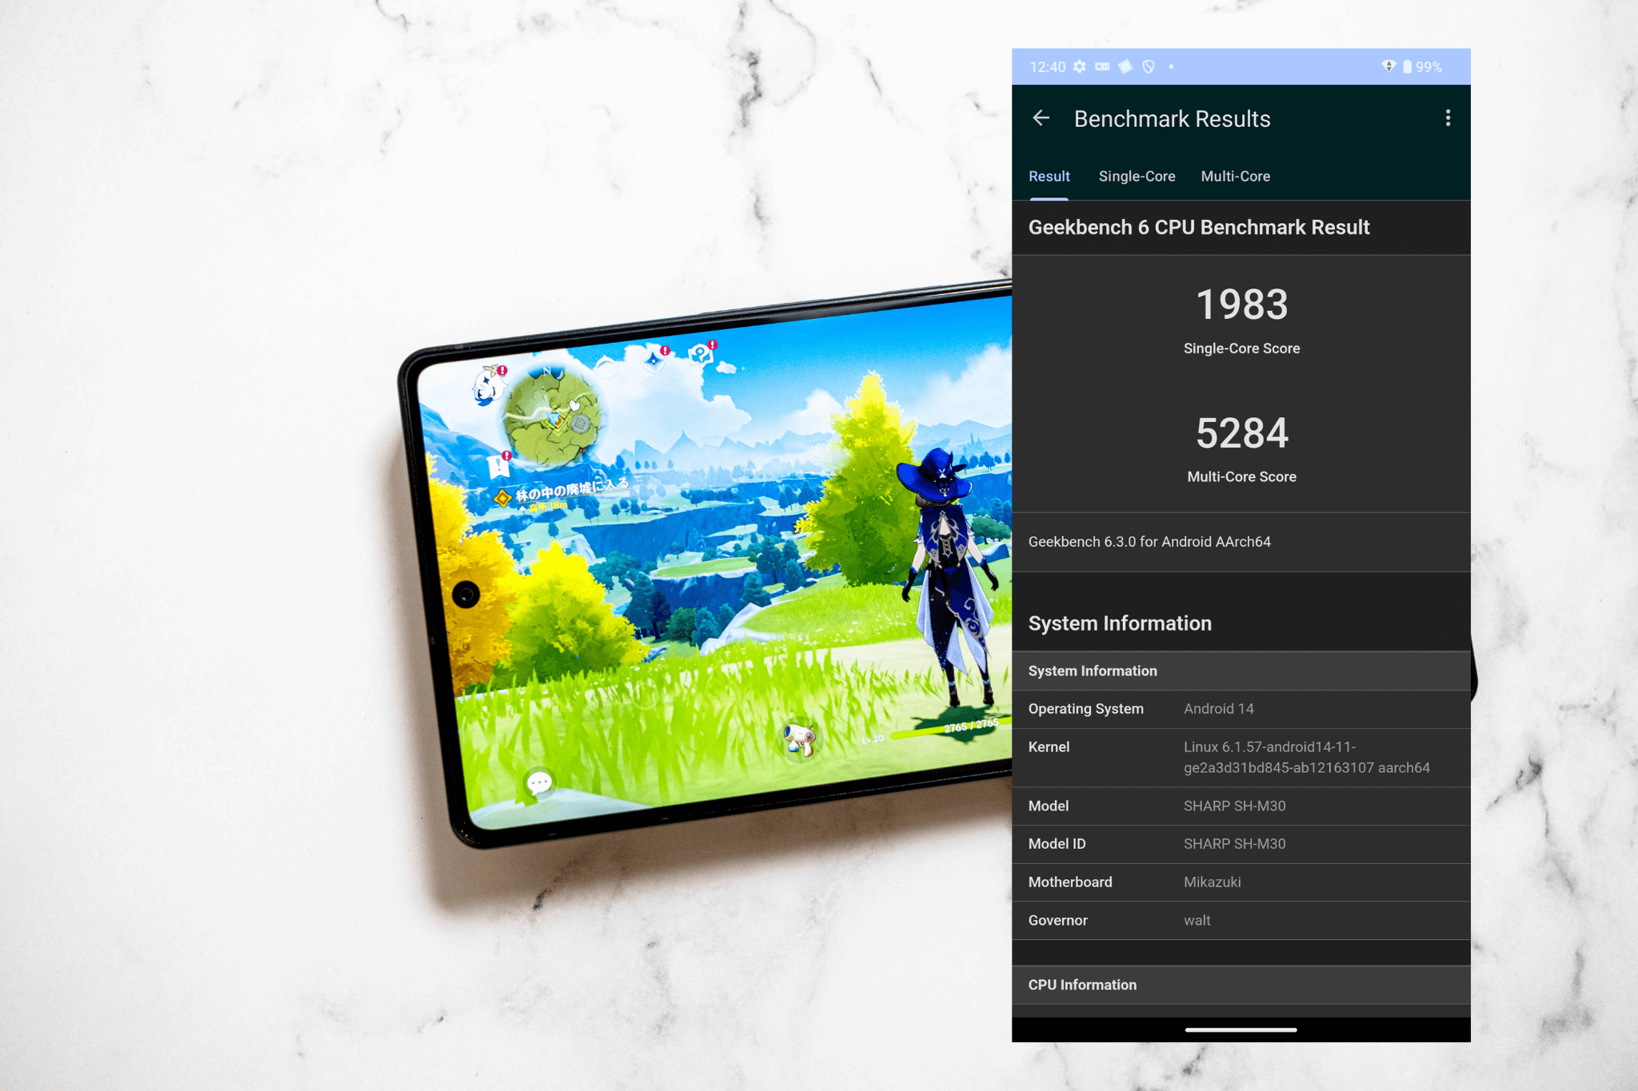Tap the Single-Core Score label

coord(1241,348)
